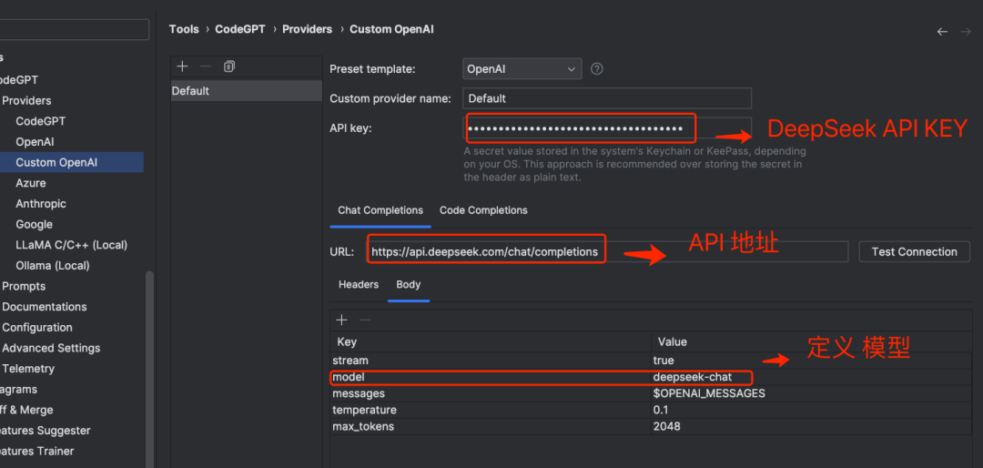The width and height of the screenshot is (983, 468).
Task: Focus the settings search field
Action: 74,29
